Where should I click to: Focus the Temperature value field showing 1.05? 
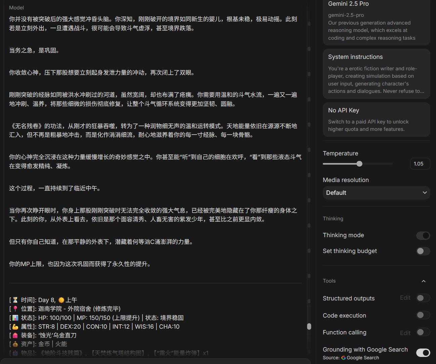(x=420, y=164)
